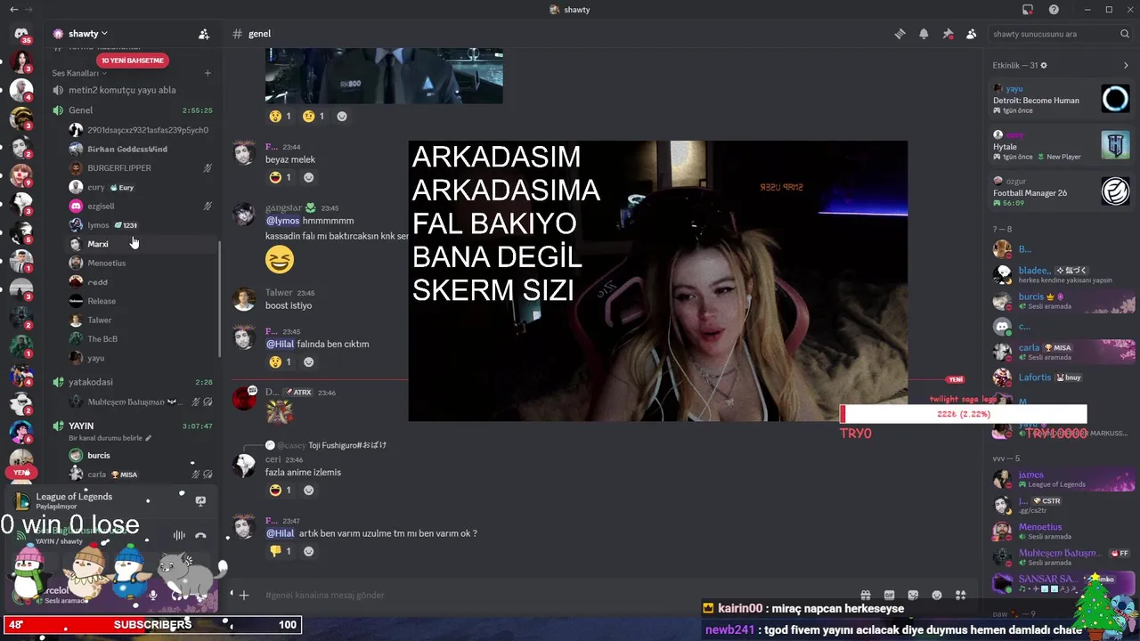Jump to 10 YENİ BAHSETME mentions
Image resolution: width=1140 pixels, height=641 pixels.
point(133,61)
